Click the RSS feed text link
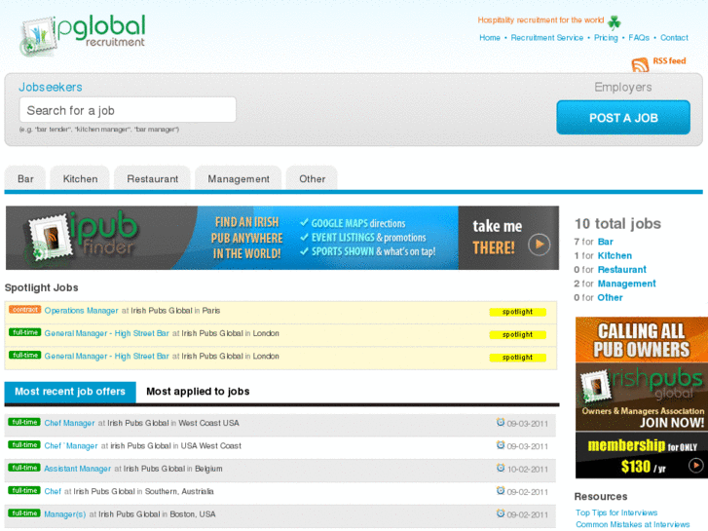This screenshot has width=708, height=531. (669, 61)
